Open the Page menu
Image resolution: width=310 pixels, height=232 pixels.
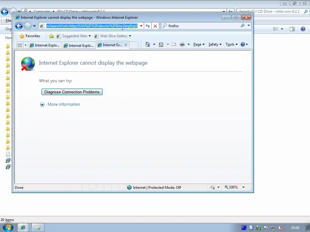(199, 44)
